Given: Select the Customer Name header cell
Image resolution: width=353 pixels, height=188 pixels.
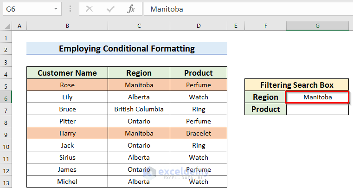Looking at the screenshot, I should tap(67, 73).
